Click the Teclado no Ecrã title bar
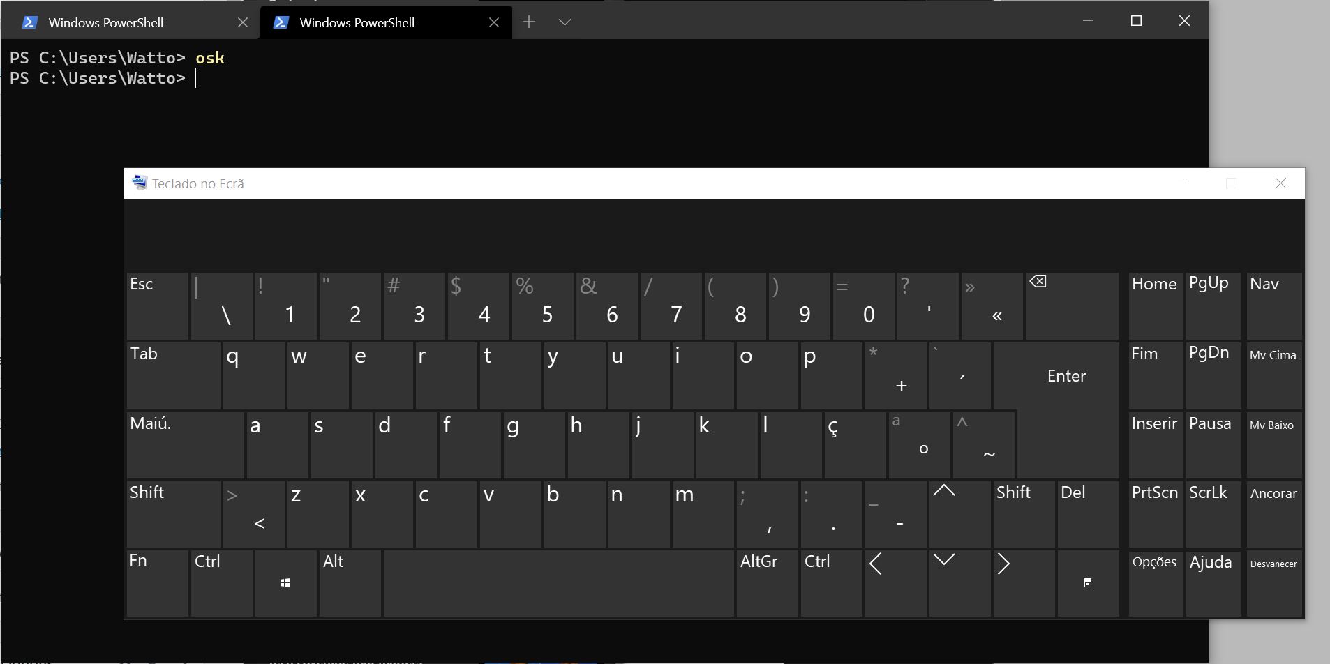 (714, 183)
